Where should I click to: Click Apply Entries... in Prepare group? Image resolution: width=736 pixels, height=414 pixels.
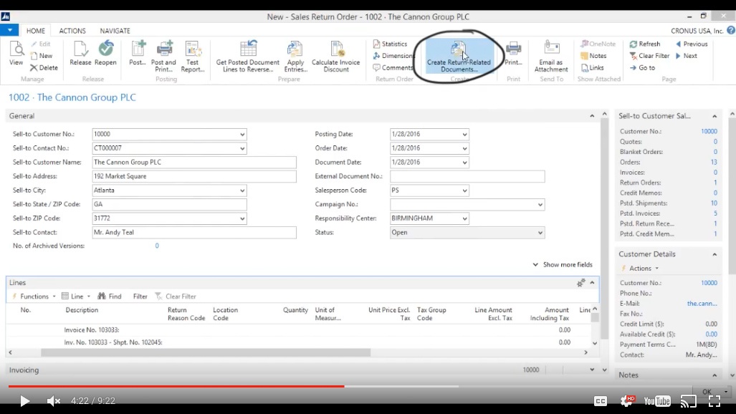(x=295, y=57)
